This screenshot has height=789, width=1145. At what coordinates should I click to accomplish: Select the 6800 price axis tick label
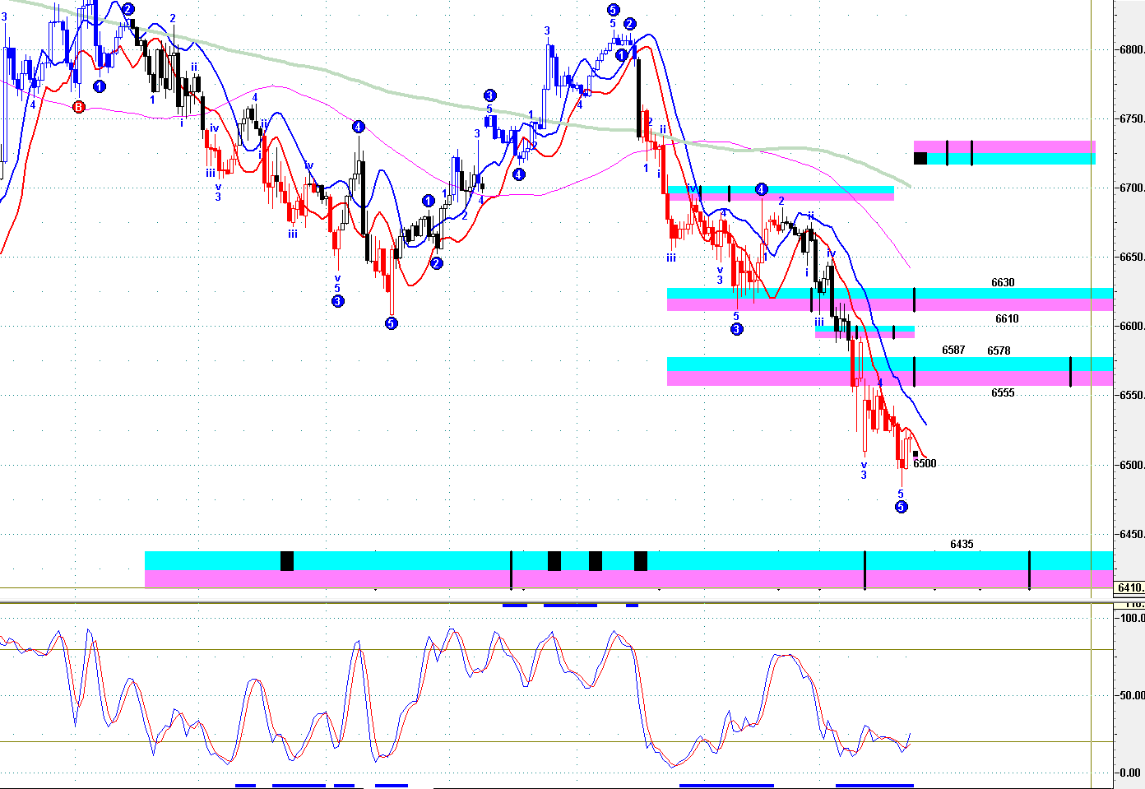(x=1131, y=49)
